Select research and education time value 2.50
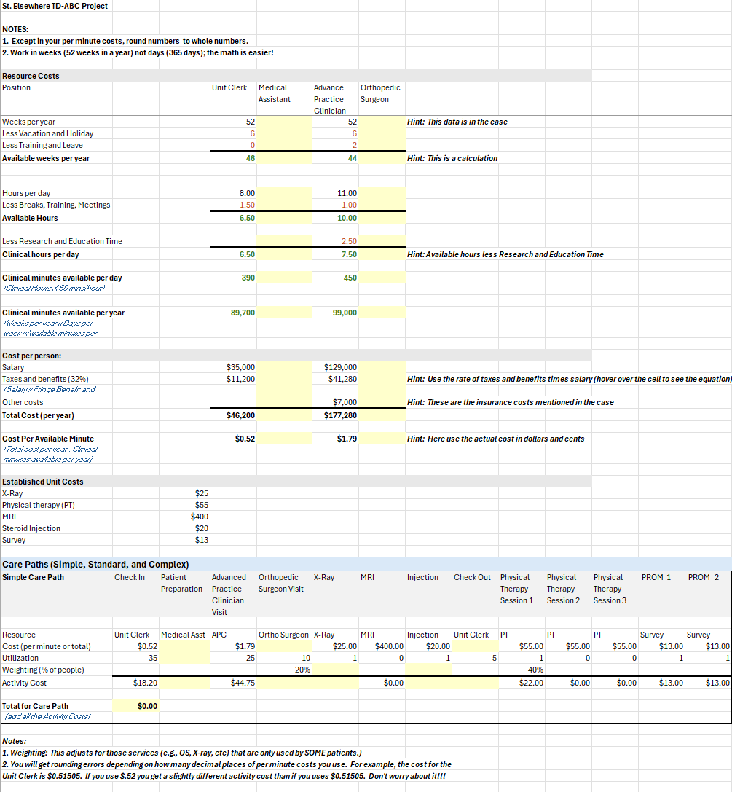 335,241
